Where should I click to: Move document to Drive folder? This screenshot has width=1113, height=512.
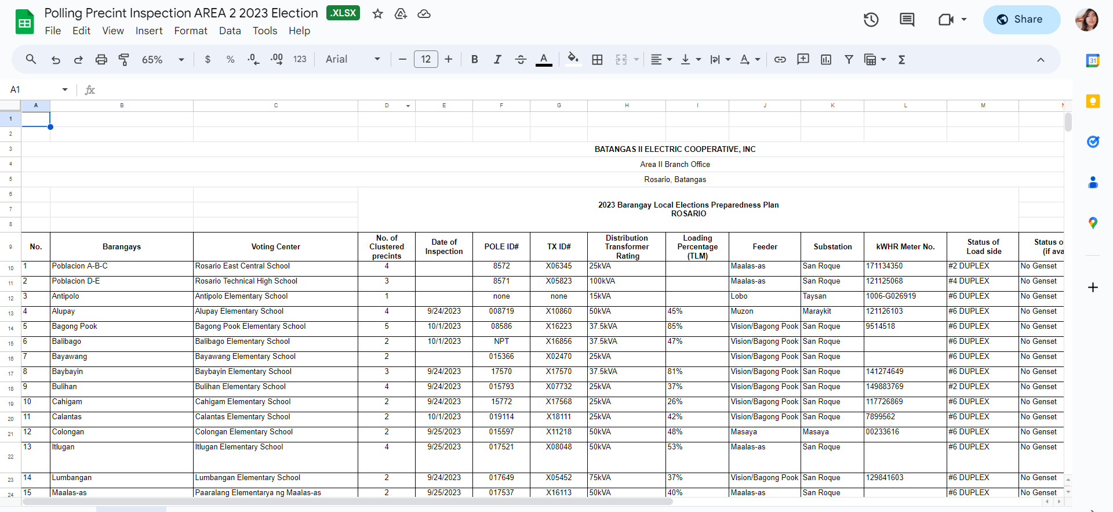[x=401, y=13]
